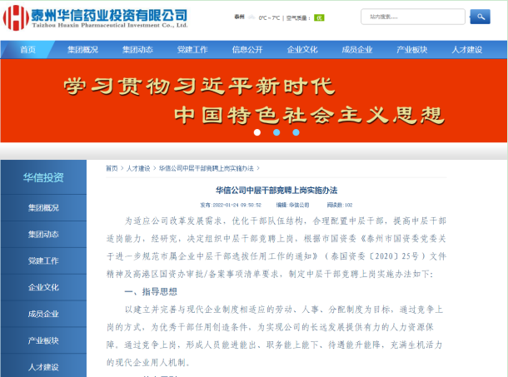Image resolution: width=508 pixels, height=377 pixels.
Task: Select the second banner carousel dot
Action: tap(276, 131)
